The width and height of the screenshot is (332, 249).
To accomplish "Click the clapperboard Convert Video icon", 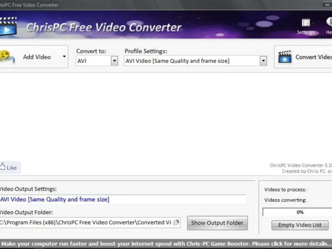I will 285,57.
